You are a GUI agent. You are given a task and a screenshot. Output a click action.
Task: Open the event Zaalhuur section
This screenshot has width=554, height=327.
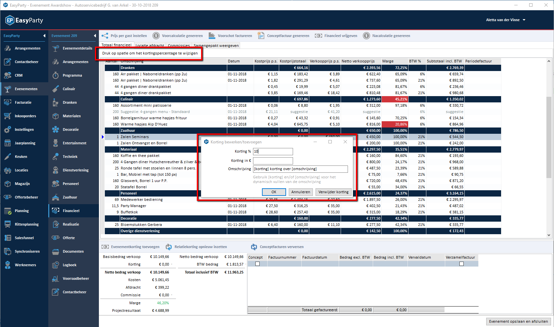click(x=73, y=197)
